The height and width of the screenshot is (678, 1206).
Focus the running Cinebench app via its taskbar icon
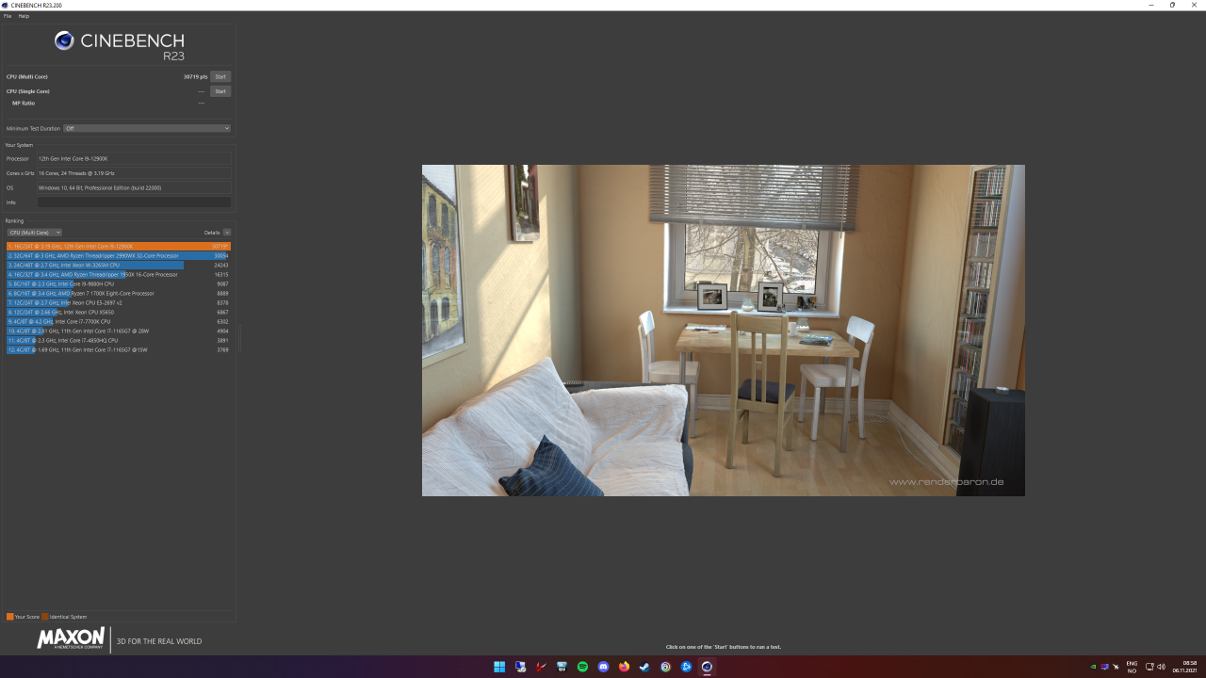point(707,667)
